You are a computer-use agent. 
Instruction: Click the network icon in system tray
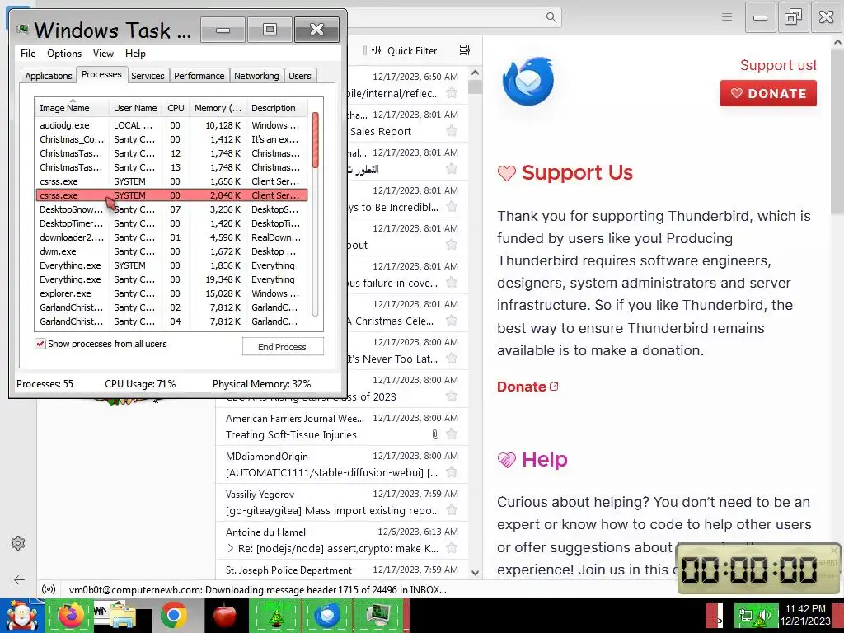tap(745, 614)
